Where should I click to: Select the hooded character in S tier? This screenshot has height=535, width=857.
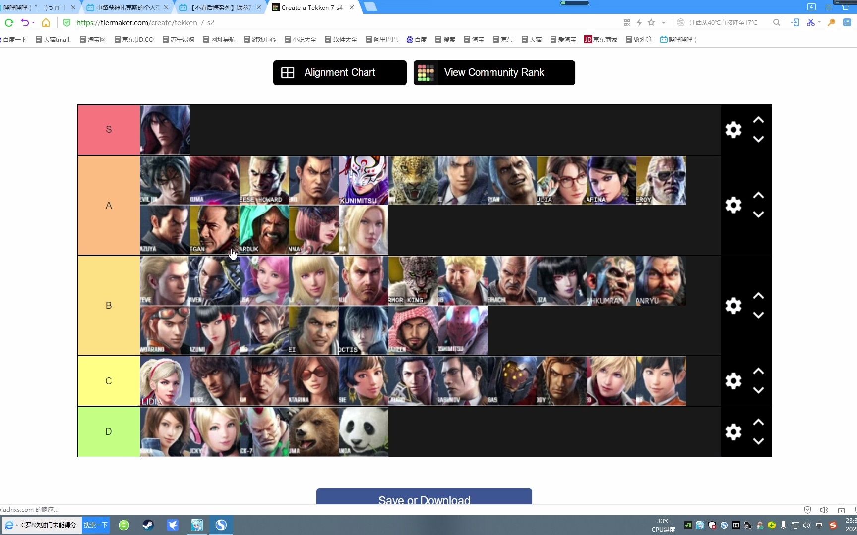(x=165, y=130)
